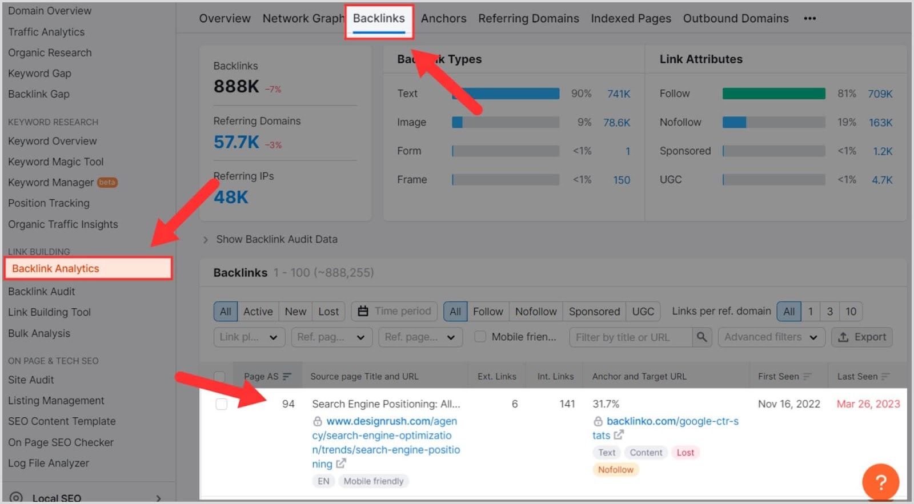Sort by Last Seen column icon
Image resolution: width=914 pixels, height=504 pixels.
click(x=885, y=376)
